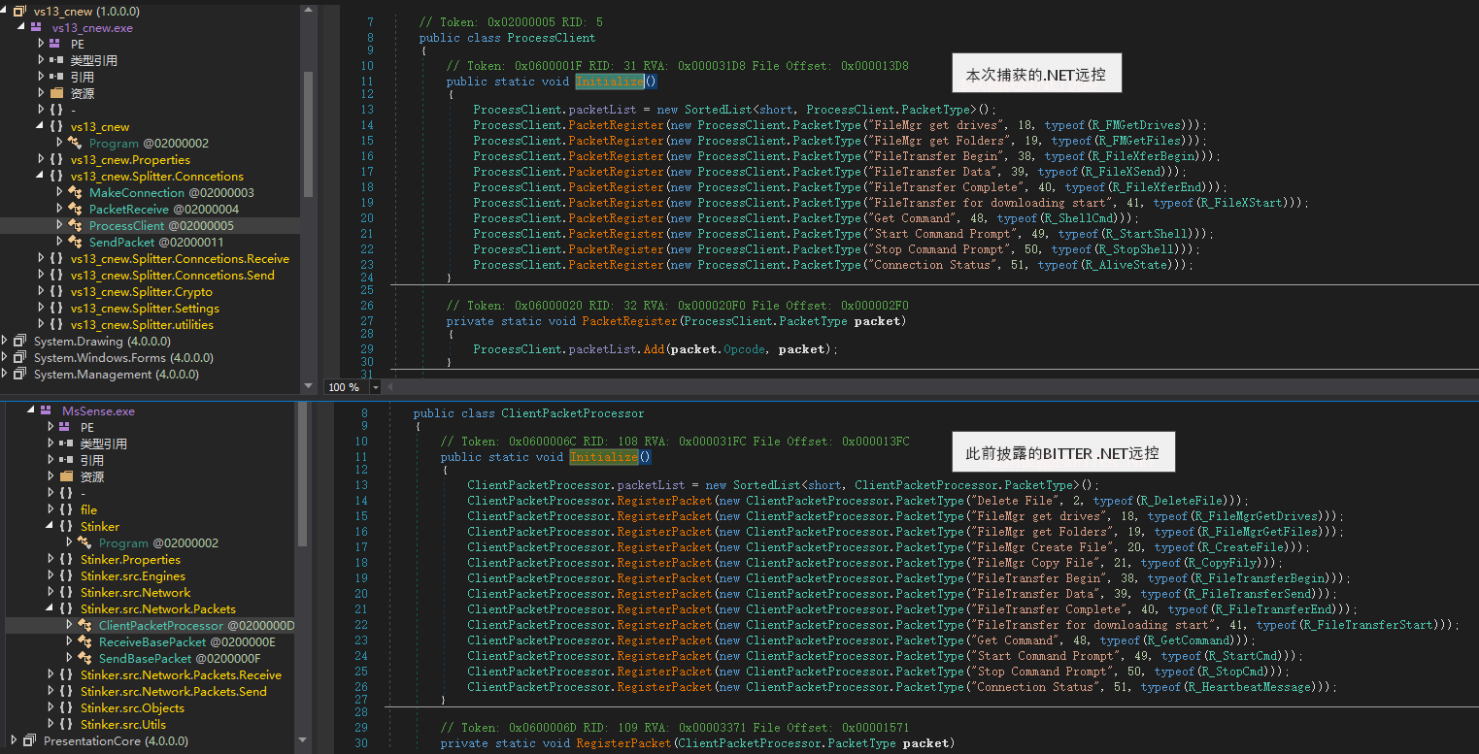Click the Program class icon under vs13_cnew

pyautogui.click(x=75, y=143)
